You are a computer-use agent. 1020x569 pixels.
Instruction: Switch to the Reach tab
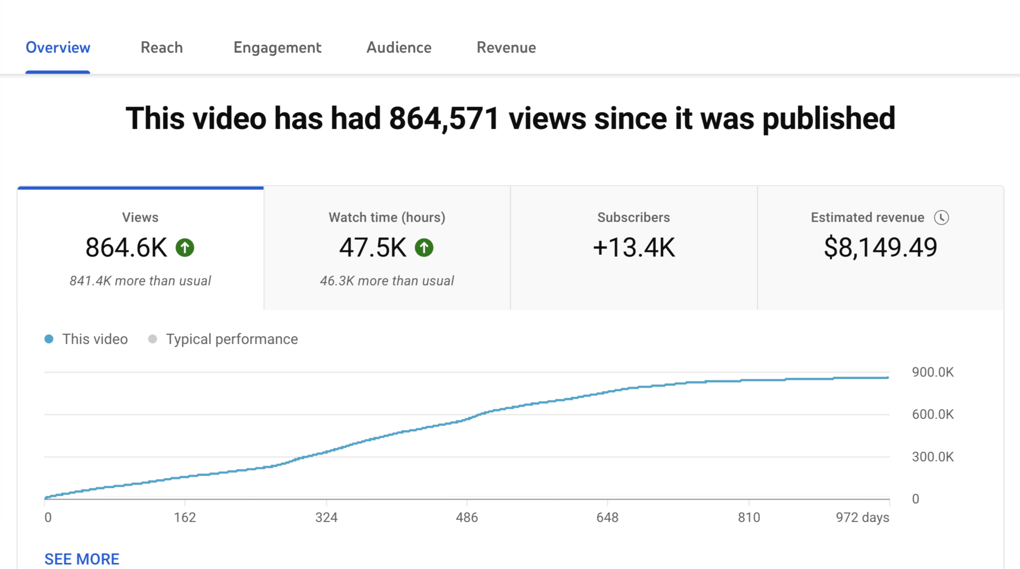(x=162, y=48)
